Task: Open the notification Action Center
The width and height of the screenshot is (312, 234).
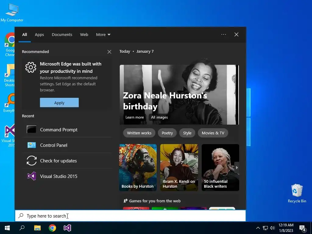Action: (x=303, y=229)
